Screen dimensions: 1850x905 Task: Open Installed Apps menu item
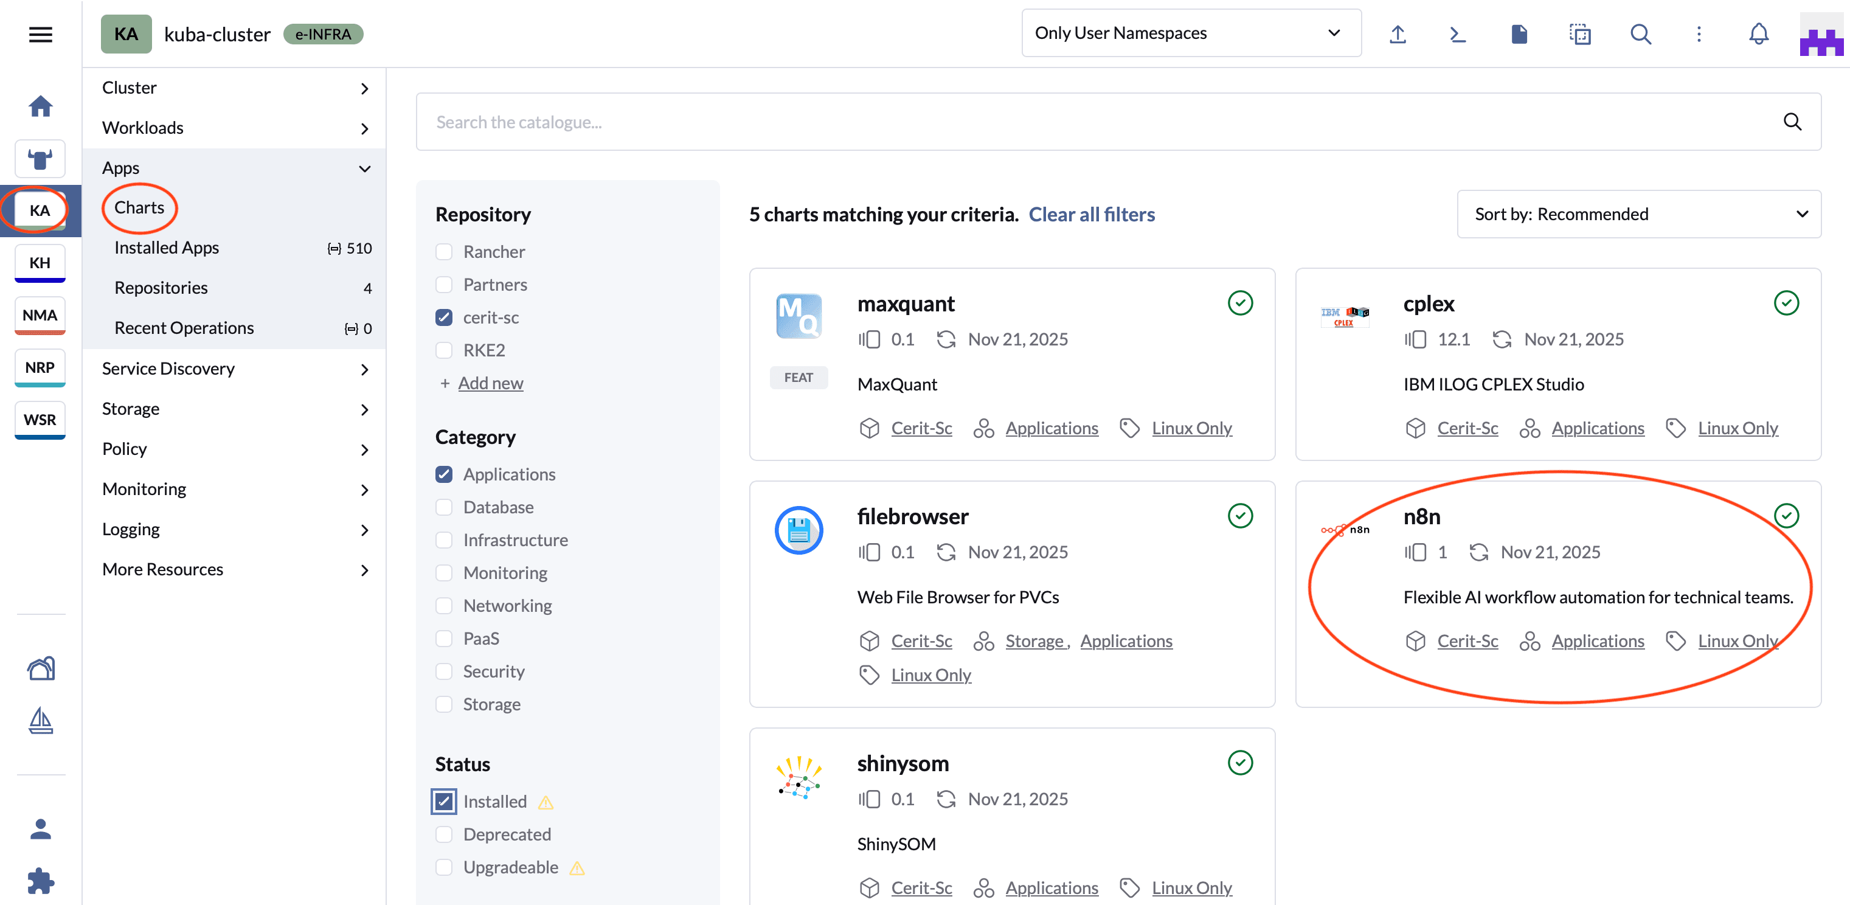click(x=167, y=248)
